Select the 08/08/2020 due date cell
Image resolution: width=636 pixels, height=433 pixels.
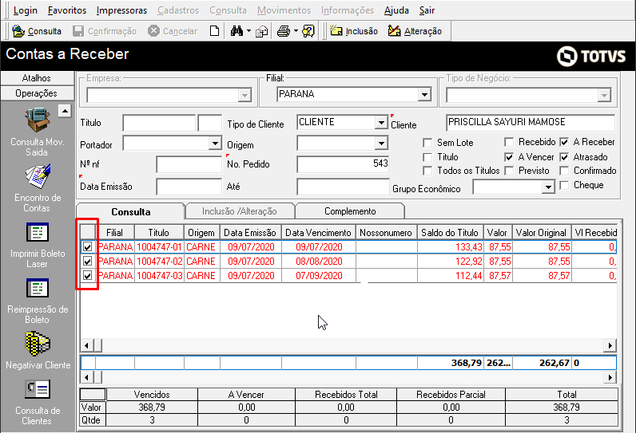319,262
